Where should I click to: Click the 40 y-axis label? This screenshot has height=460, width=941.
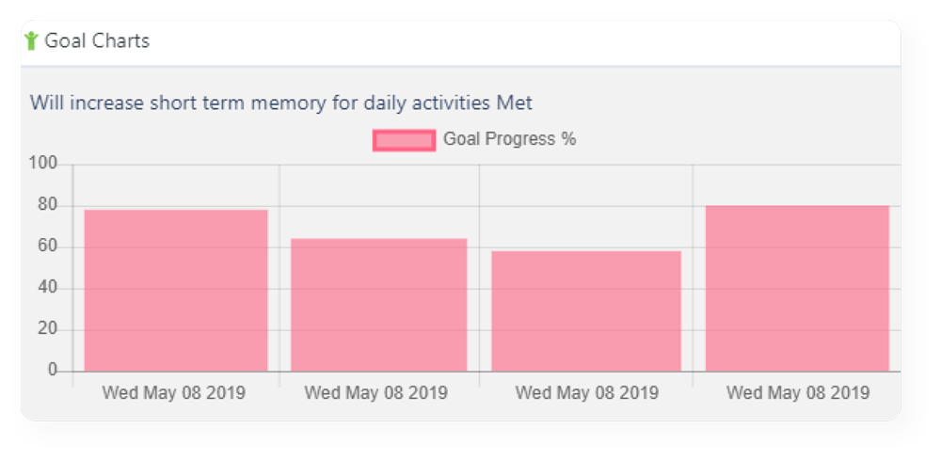coord(47,288)
